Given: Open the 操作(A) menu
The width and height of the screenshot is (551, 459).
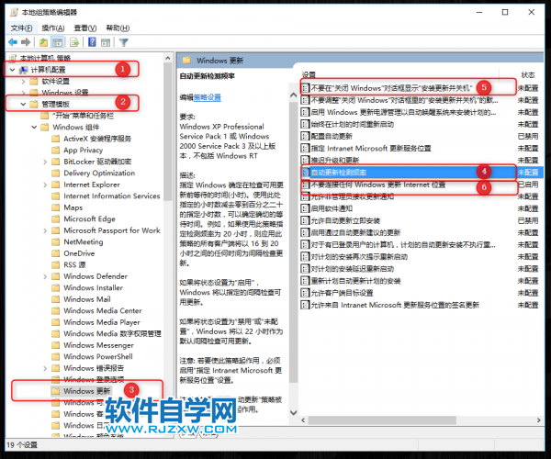Looking at the screenshot, I should point(52,28).
